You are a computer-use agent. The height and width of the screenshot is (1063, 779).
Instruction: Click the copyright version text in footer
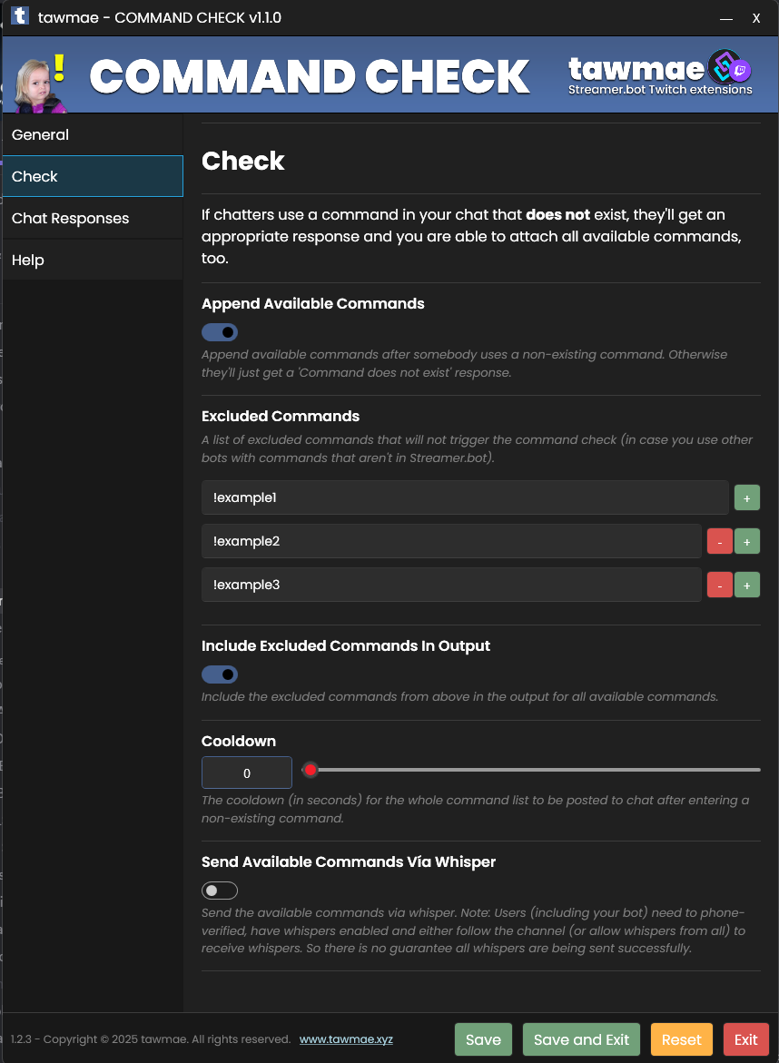click(x=151, y=1039)
